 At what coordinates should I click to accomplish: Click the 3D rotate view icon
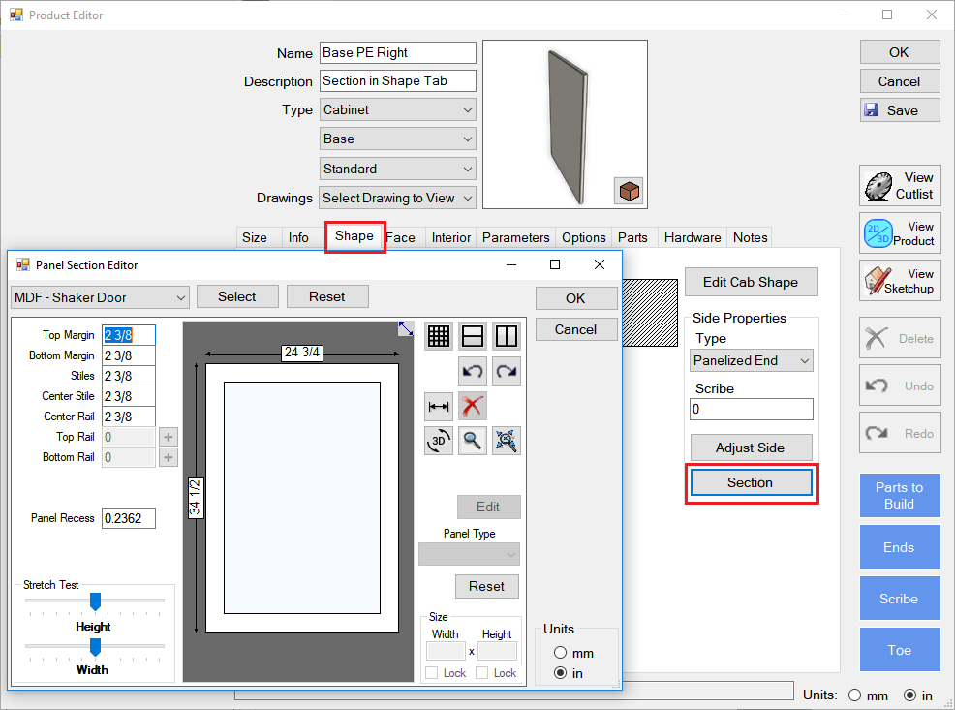(438, 441)
